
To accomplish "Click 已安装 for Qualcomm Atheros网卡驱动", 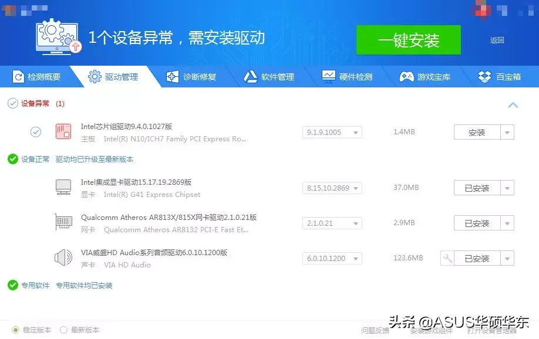I will pos(477,223).
